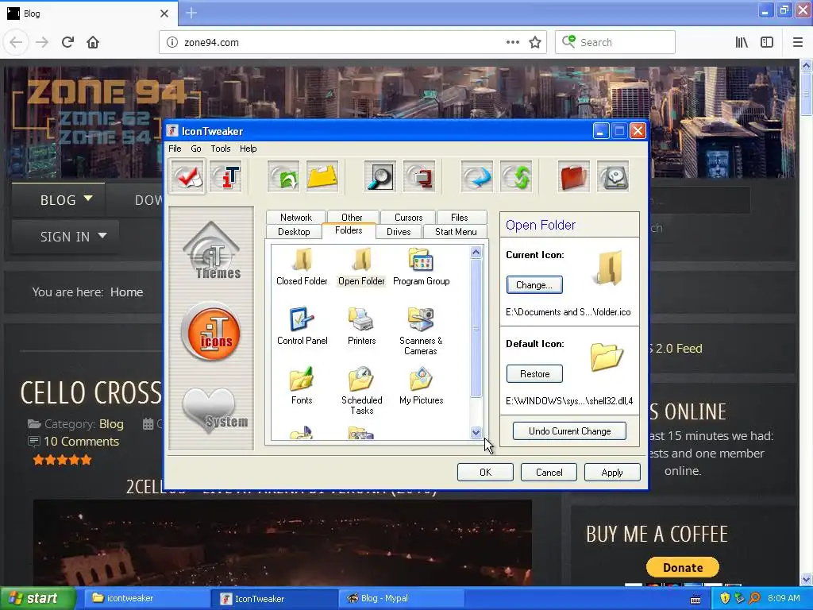Click the Restore button

[534, 374]
